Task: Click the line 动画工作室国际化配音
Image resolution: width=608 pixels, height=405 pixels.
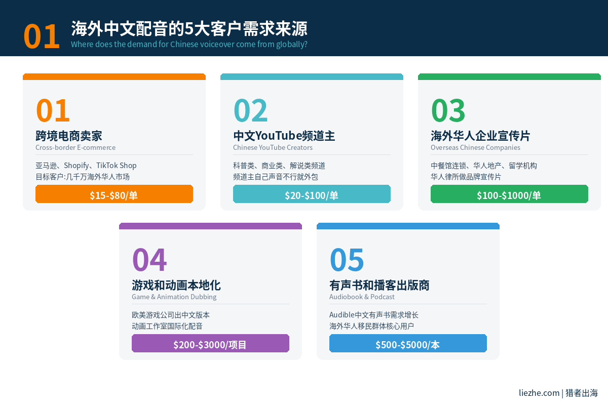Action: pyautogui.click(x=167, y=326)
